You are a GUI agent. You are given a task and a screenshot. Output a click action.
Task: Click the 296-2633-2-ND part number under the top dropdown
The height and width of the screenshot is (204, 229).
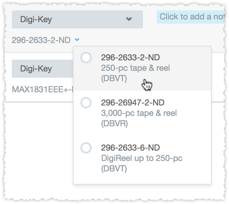[x=41, y=40]
